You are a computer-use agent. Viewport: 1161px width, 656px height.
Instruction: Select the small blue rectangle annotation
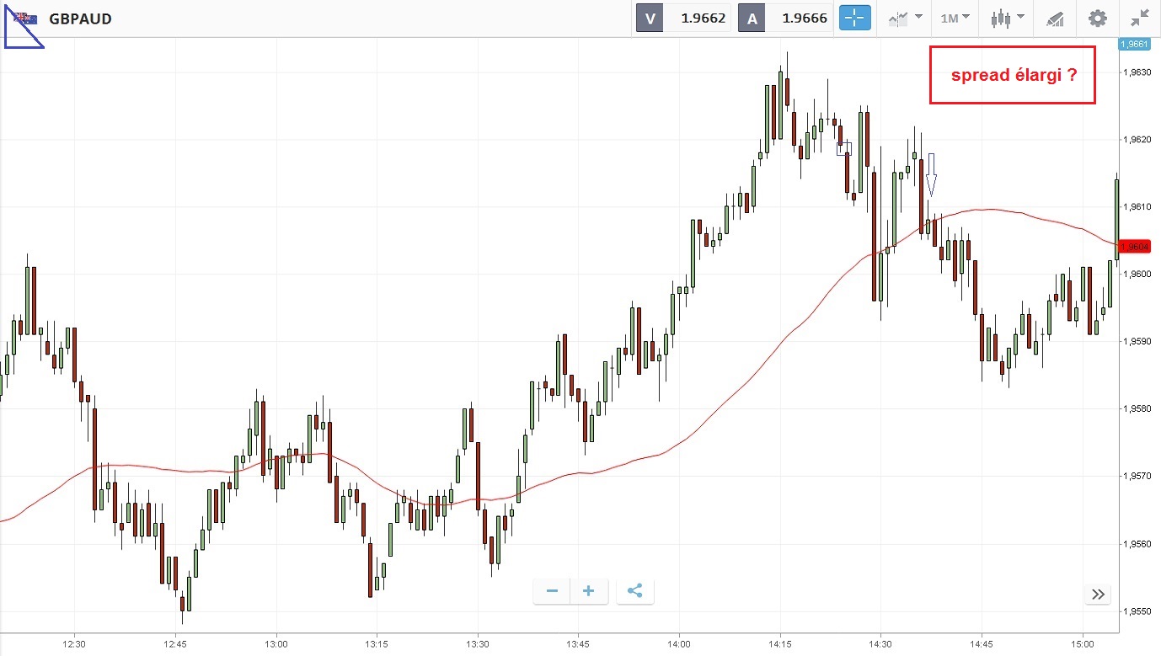pyautogui.click(x=844, y=148)
